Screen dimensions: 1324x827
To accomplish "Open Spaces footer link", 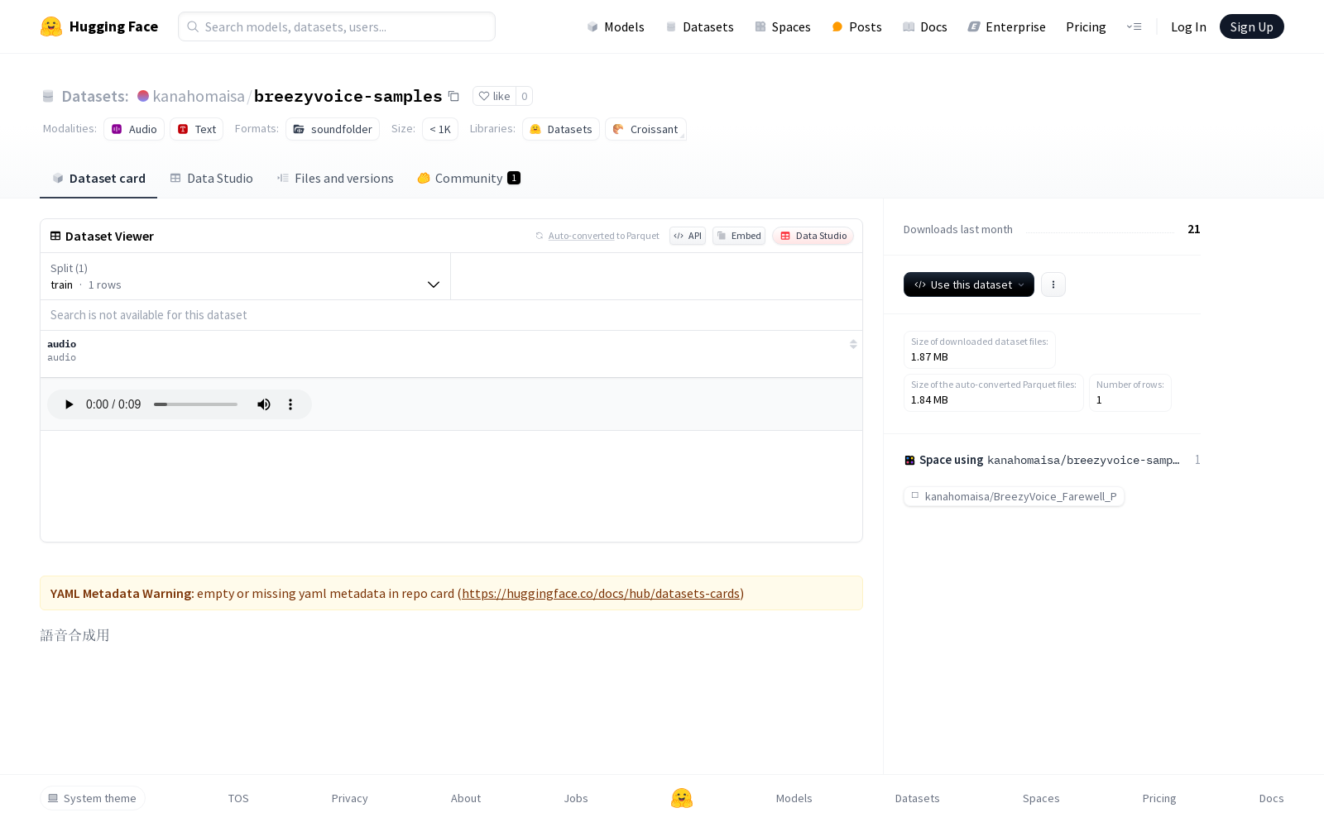I will click(x=1041, y=798).
